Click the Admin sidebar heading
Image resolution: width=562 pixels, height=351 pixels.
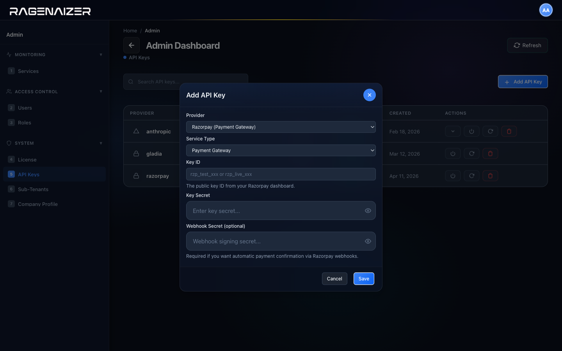pos(14,35)
